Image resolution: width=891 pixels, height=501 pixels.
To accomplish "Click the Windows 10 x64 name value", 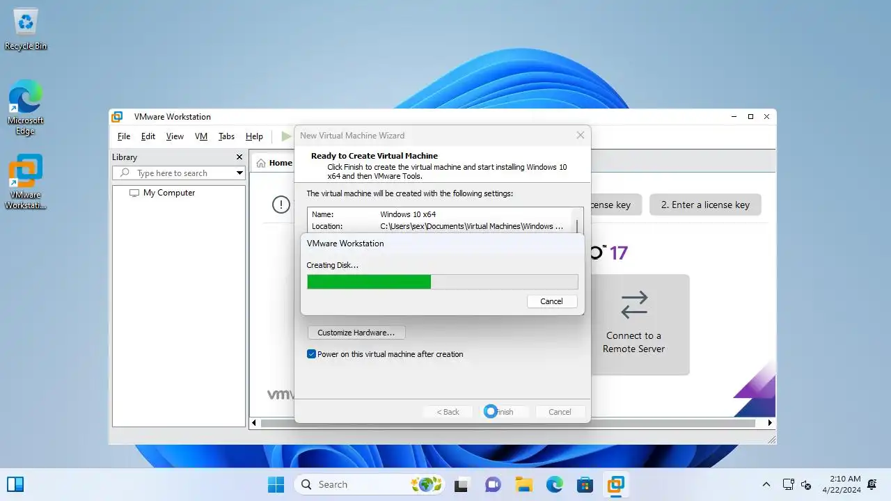I will (408, 214).
